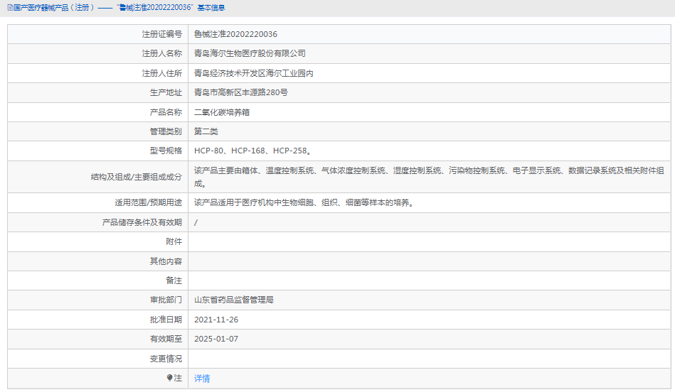Select product name 二氧化碳培养箱
This screenshot has height=392, width=675.
pyautogui.click(x=222, y=112)
